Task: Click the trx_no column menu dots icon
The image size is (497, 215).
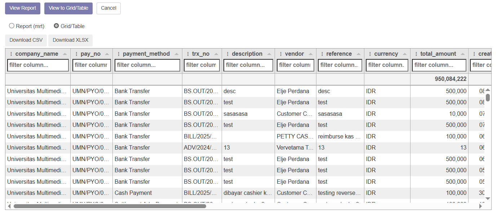Action: pyautogui.click(x=187, y=54)
